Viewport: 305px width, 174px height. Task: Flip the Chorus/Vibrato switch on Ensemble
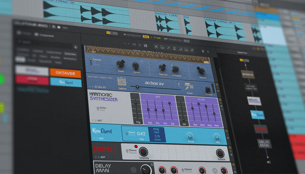click(127, 151)
